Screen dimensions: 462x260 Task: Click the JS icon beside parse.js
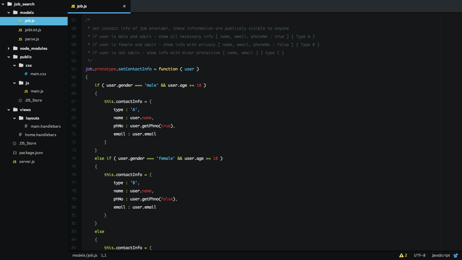(x=20, y=39)
